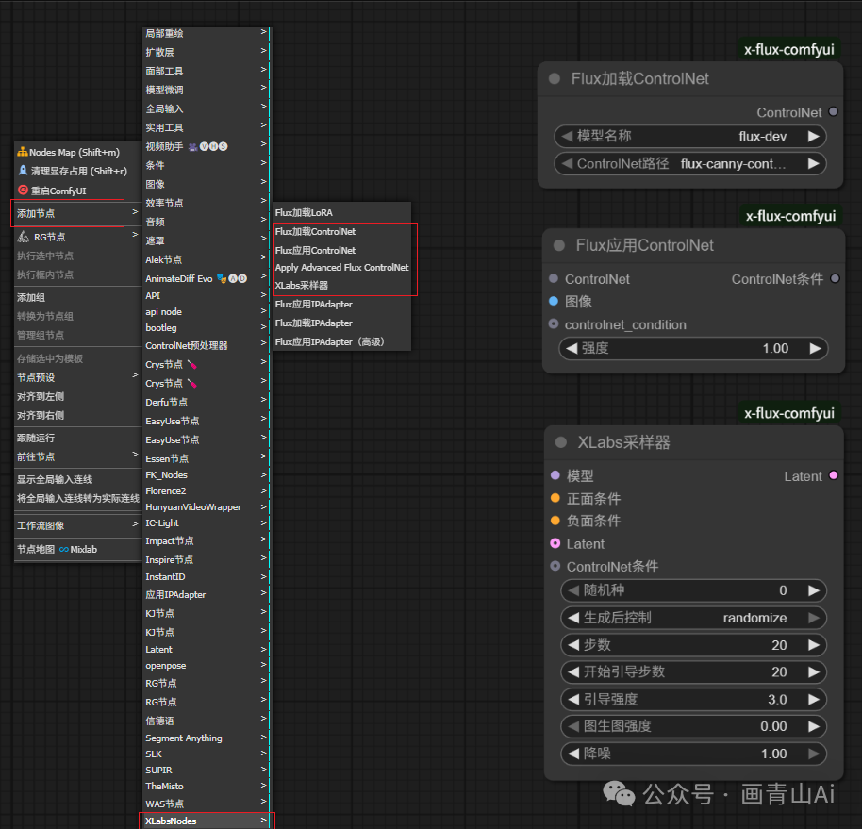Expand the 节点预设 submenu

click(77, 377)
